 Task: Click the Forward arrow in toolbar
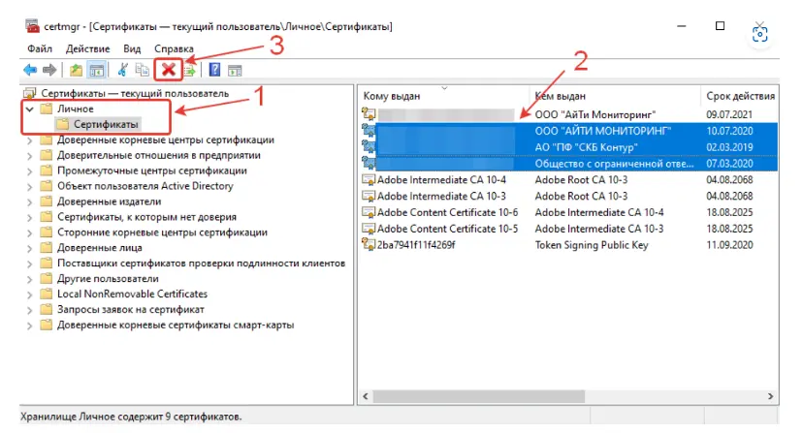pos(48,70)
